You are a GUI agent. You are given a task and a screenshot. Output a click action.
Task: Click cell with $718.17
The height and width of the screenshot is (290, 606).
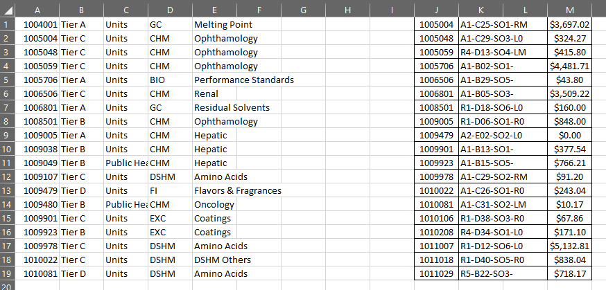tap(569, 273)
